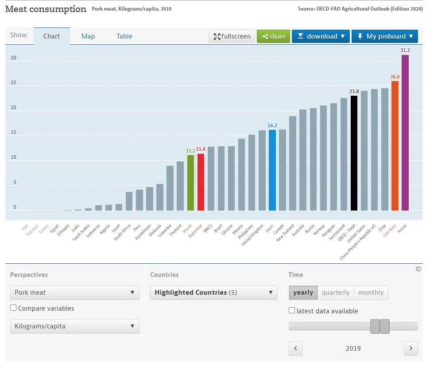
Task: Click the copyright symbol icon
Action: tap(418, 269)
